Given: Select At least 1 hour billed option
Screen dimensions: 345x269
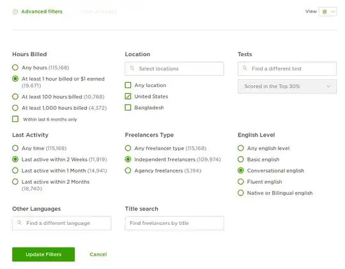Looking at the screenshot, I should (15, 79).
